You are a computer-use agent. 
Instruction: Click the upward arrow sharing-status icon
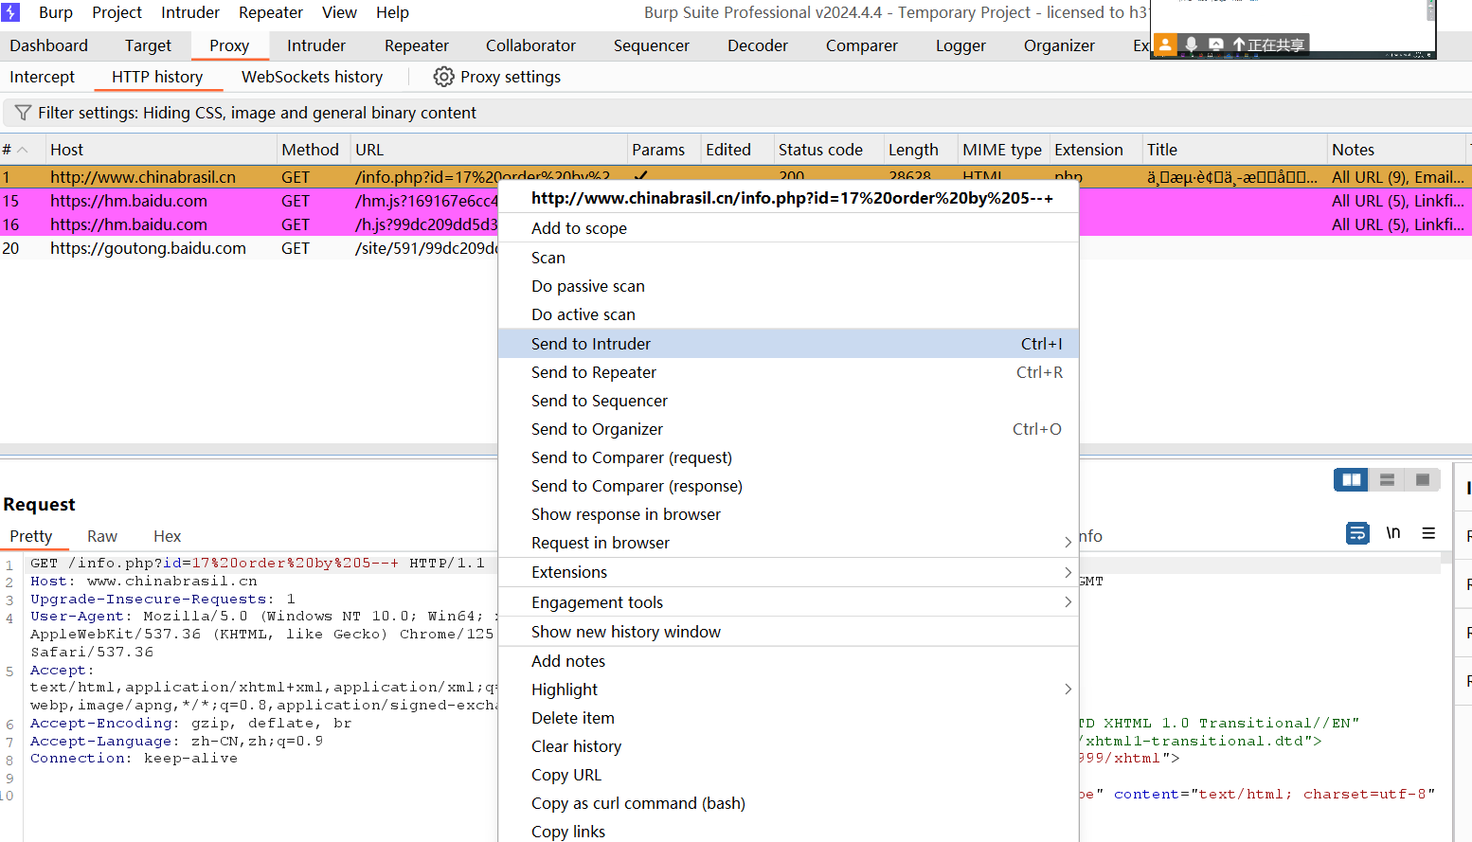point(1238,45)
